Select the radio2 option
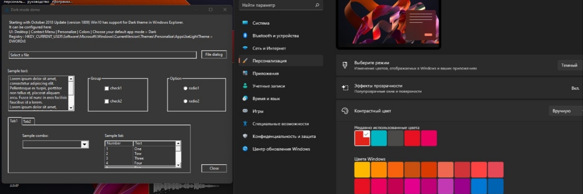This screenshot has height=194, width=583. click(x=186, y=101)
